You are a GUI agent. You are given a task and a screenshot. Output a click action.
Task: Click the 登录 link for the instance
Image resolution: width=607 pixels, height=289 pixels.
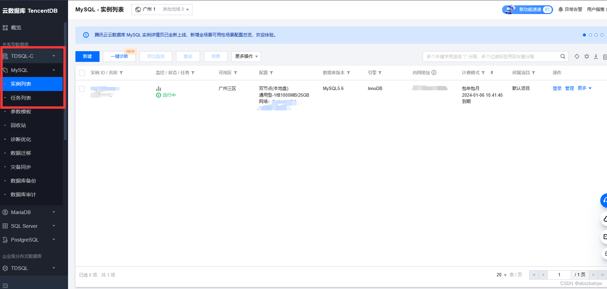pos(557,88)
